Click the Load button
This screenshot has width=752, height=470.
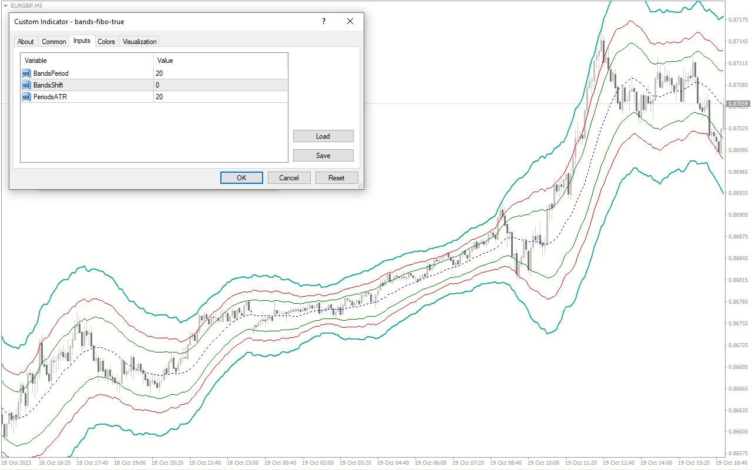point(323,136)
